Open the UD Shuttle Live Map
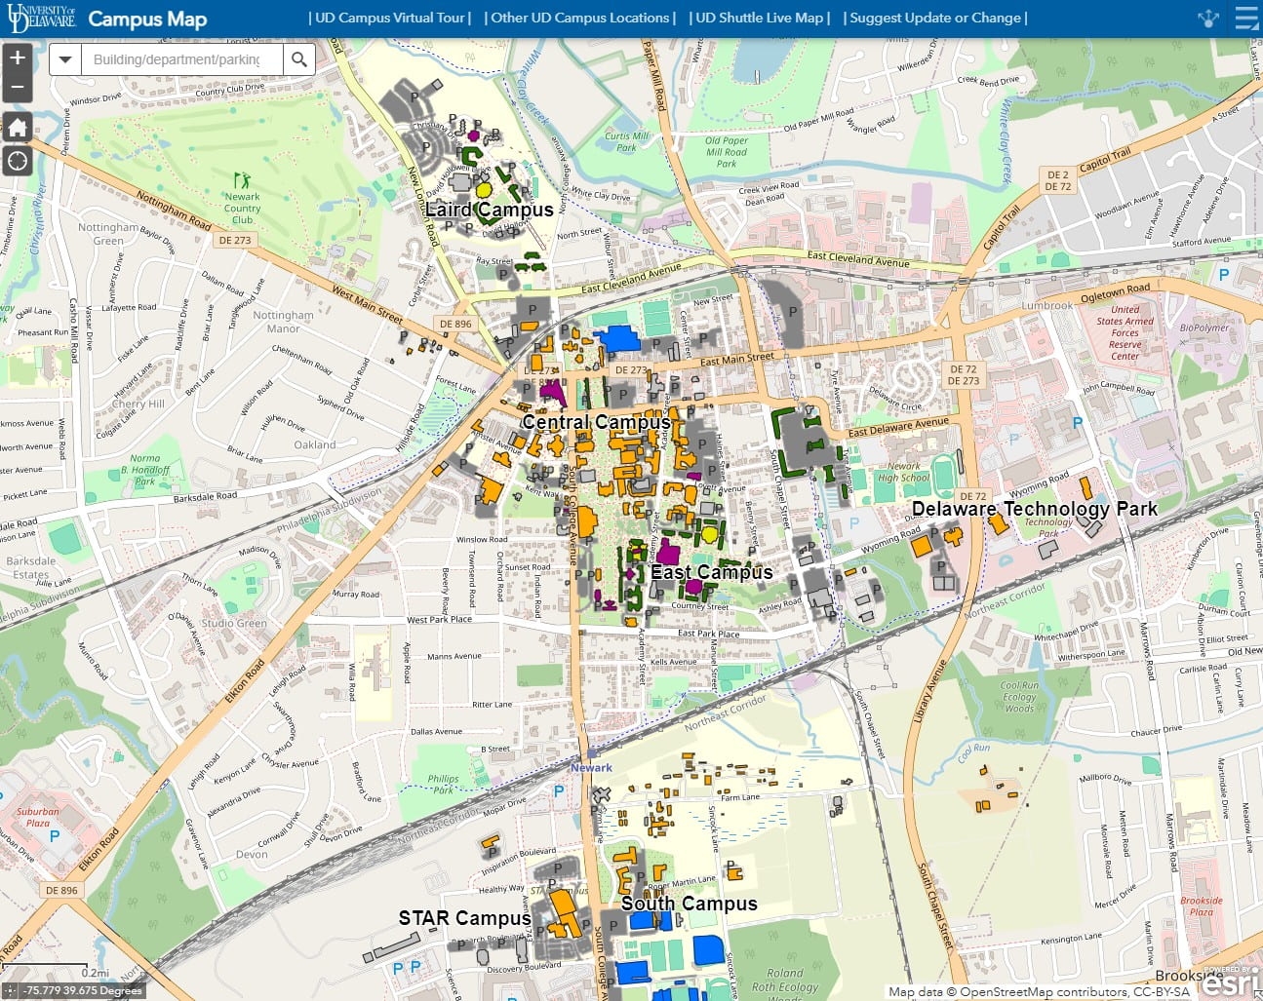 pyautogui.click(x=760, y=18)
